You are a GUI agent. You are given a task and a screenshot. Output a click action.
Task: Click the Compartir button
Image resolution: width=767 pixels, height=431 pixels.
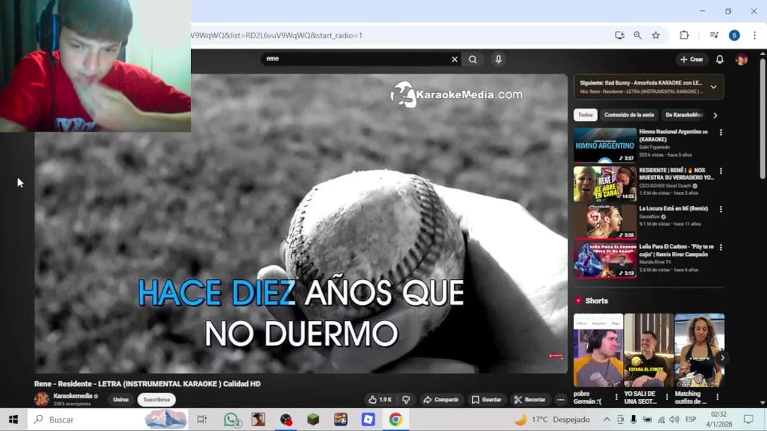(x=440, y=399)
